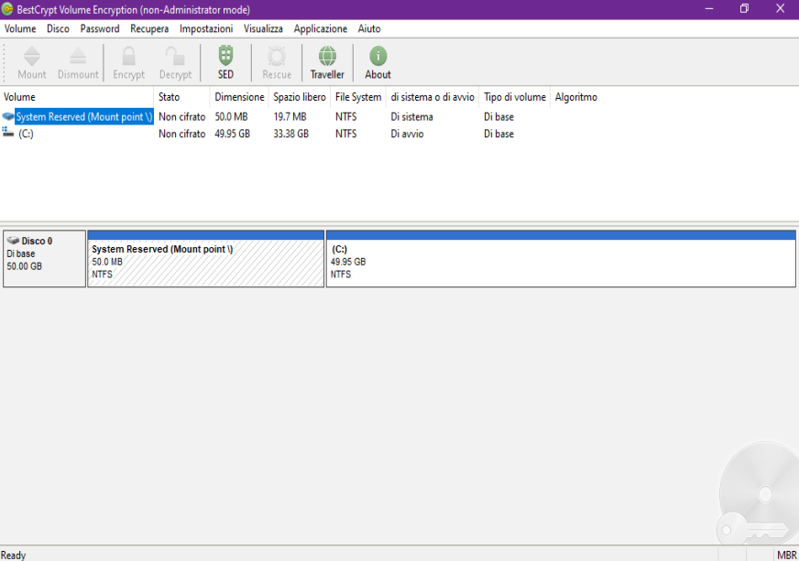Click the Encrypt padlock icon

[x=129, y=56]
